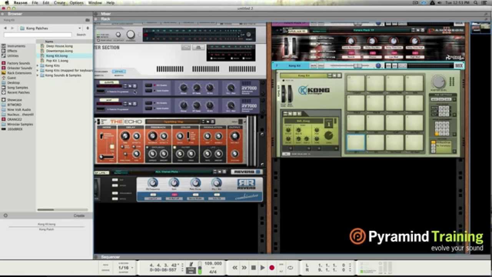This screenshot has height=277, width=492.
Task: Open the Showcase location in browser
Action: tap(14, 100)
